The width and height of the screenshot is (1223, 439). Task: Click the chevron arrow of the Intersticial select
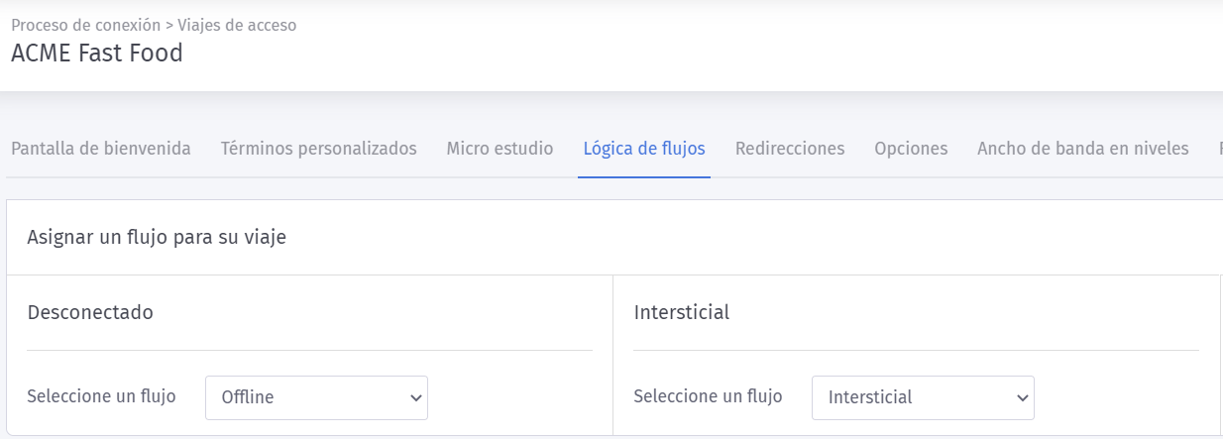click(x=1022, y=398)
